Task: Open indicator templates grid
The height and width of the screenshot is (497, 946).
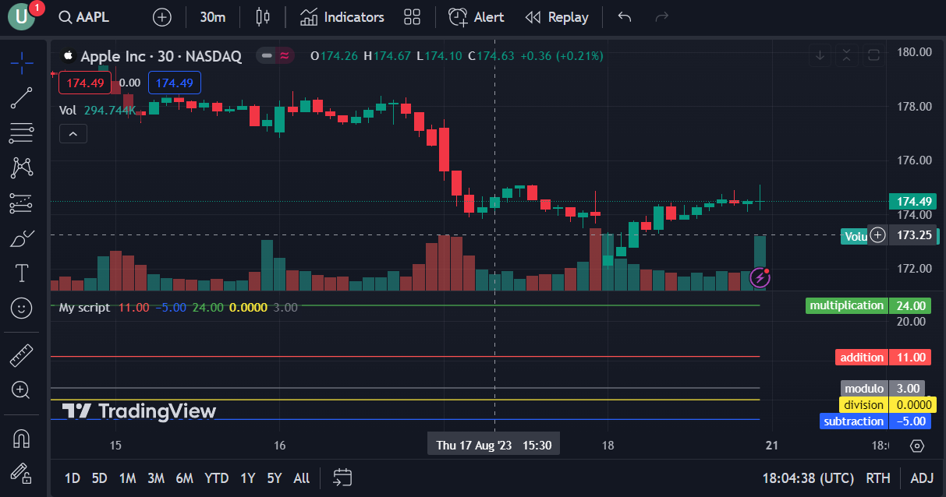Action: (x=413, y=17)
